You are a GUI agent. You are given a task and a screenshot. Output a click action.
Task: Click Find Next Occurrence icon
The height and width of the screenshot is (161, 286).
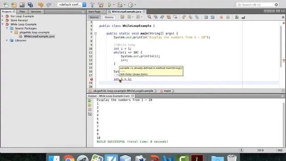(162, 17)
